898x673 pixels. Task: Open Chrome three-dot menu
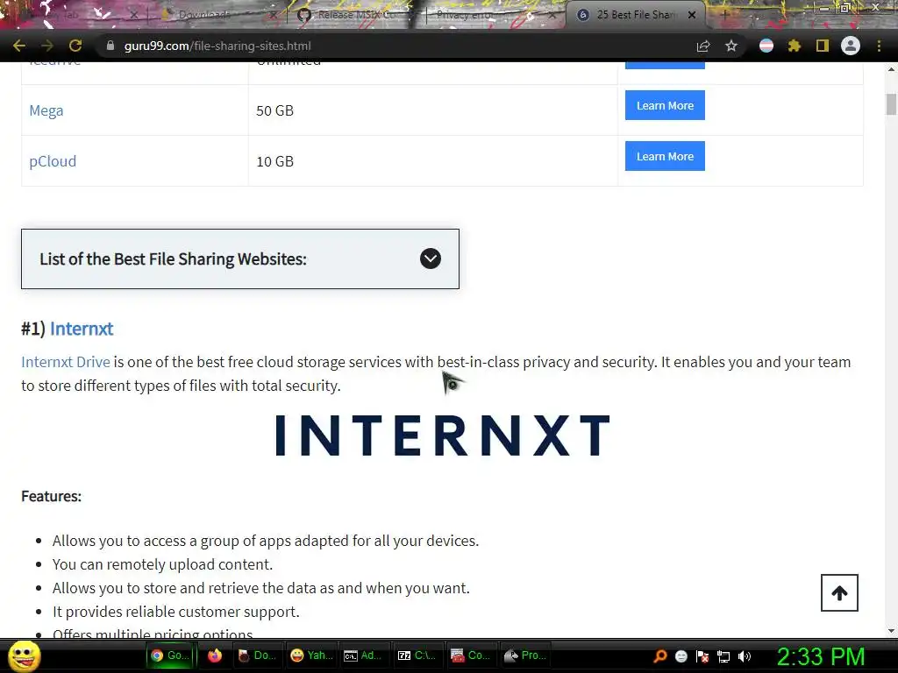pos(879,46)
